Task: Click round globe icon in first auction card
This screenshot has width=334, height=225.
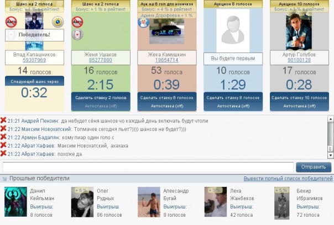Action: (x=58, y=22)
